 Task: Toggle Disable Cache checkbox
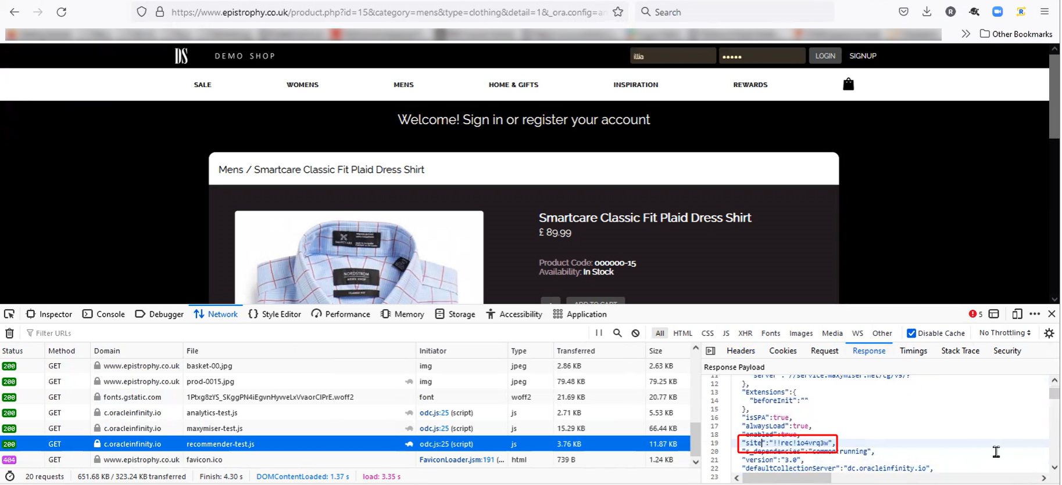coord(911,333)
